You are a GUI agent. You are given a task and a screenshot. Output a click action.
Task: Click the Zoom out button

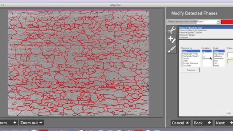pos(32,123)
